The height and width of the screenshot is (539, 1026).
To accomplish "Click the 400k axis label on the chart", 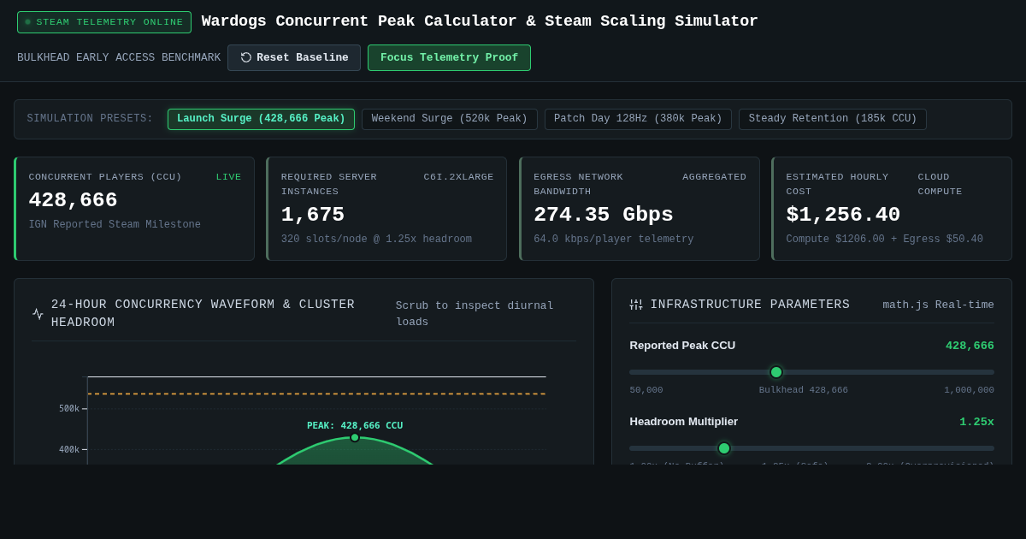I will [69, 450].
